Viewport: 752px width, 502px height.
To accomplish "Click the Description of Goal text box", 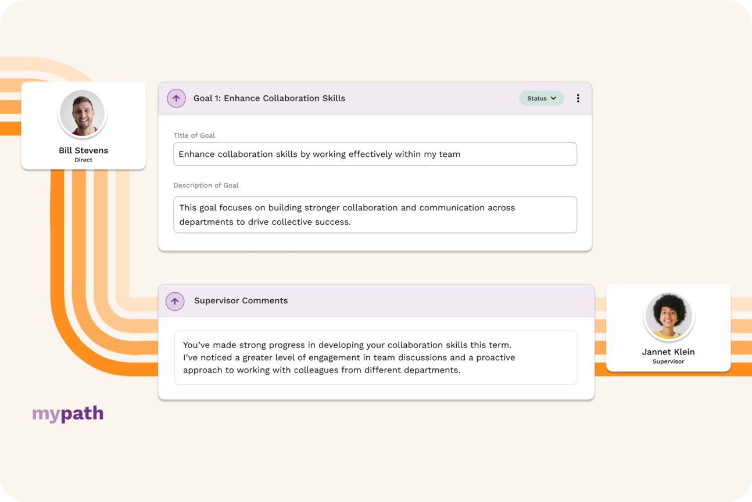I will coord(375,214).
